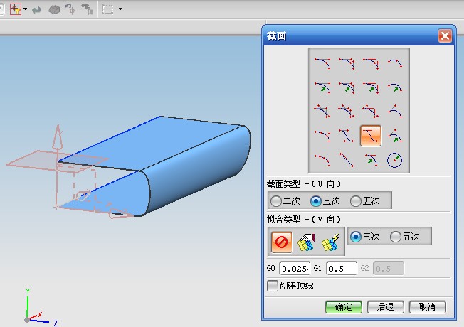Click the snap point filter toolbar icon

point(16,9)
